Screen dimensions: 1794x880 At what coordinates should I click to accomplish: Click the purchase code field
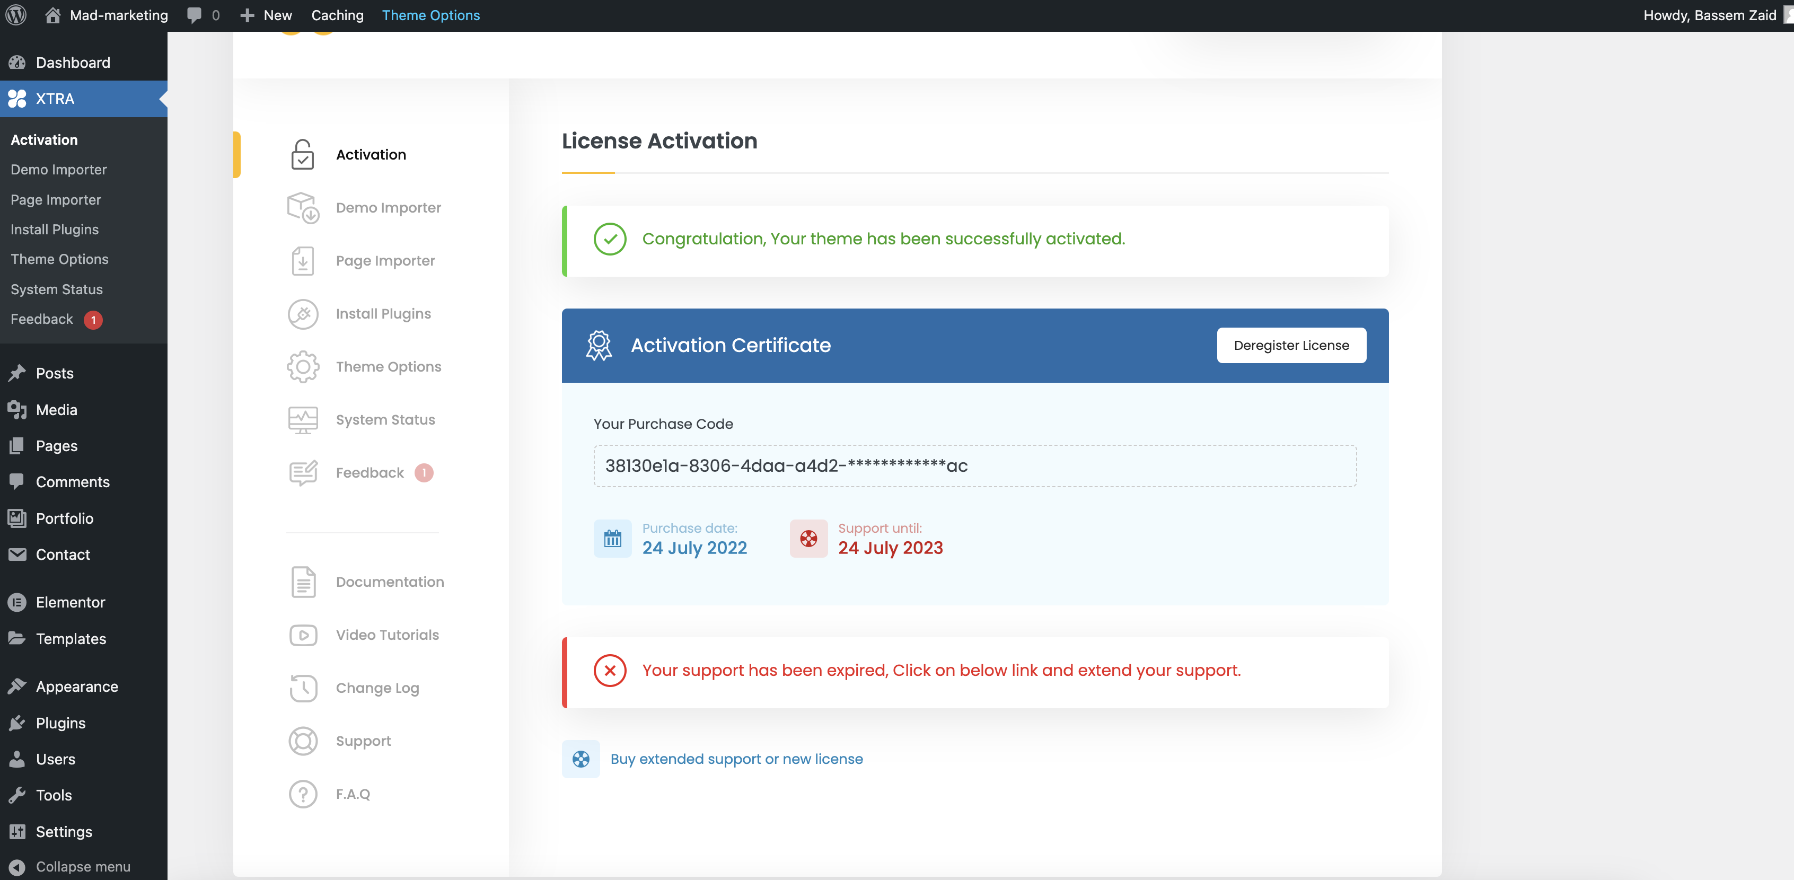coord(974,466)
